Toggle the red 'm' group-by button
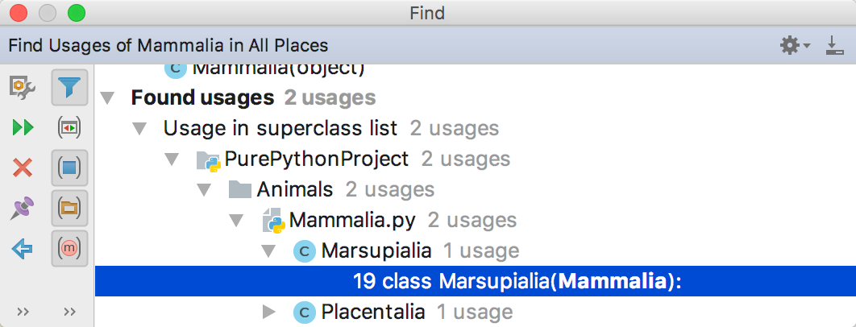 point(69,249)
